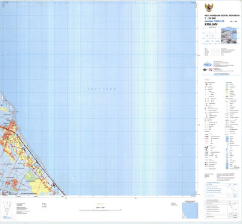Image resolution: width=242 pixels, height=224 pixels.
Task: Click the 1 : 25.000 scale text
Action: tap(210, 18)
